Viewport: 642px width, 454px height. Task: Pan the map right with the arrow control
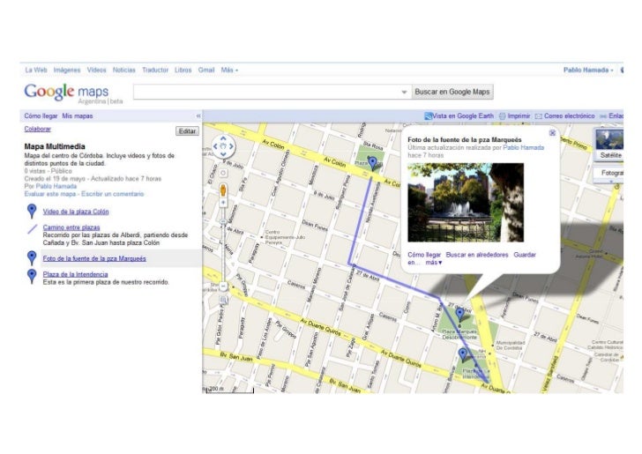pos(231,146)
